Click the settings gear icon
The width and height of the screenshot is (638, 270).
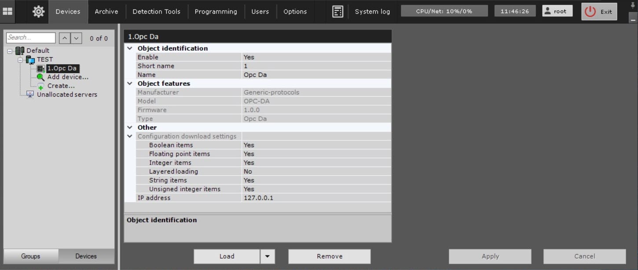[x=38, y=11]
